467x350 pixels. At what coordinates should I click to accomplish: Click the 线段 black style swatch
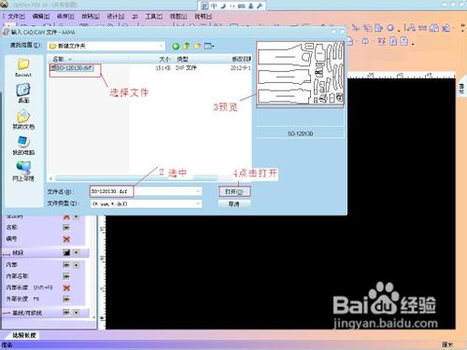(x=66, y=252)
